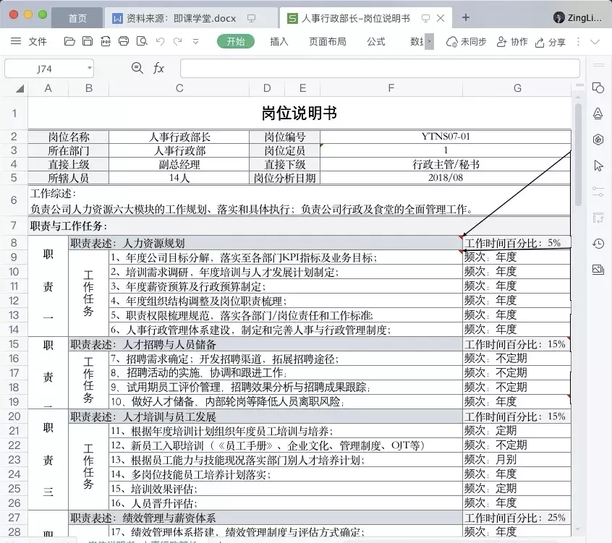Click the 协作 collaborate button

tap(512, 42)
